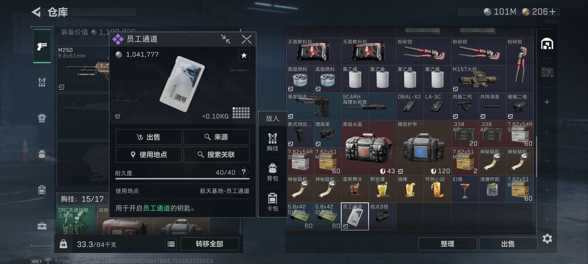This screenshot has width=588, height=264.
Task: Click the 来源 source button
Action: [216, 137]
